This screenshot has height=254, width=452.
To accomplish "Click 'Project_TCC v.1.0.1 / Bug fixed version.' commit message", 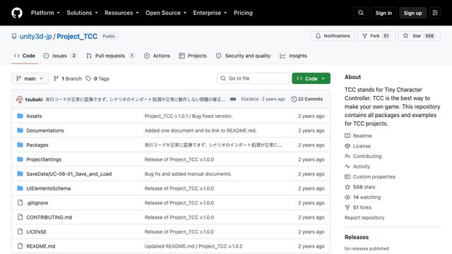I will (189, 116).
